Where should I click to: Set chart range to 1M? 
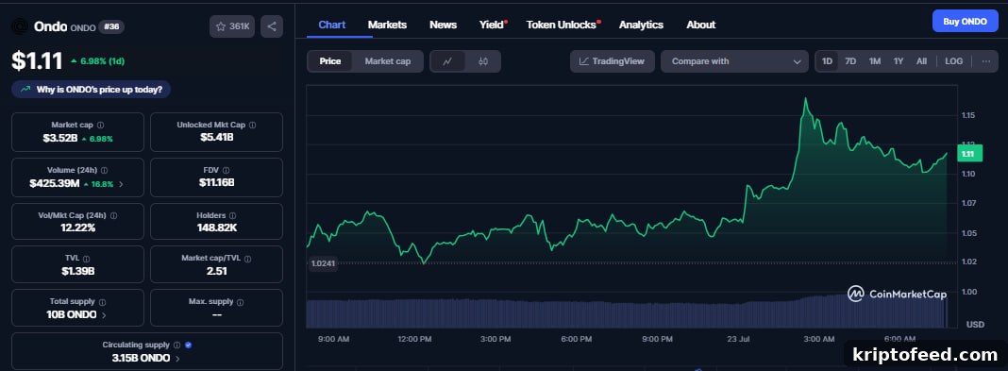point(874,61)
